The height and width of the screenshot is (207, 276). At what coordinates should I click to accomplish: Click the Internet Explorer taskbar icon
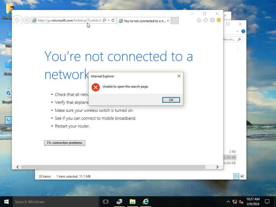tap(146, 202)
